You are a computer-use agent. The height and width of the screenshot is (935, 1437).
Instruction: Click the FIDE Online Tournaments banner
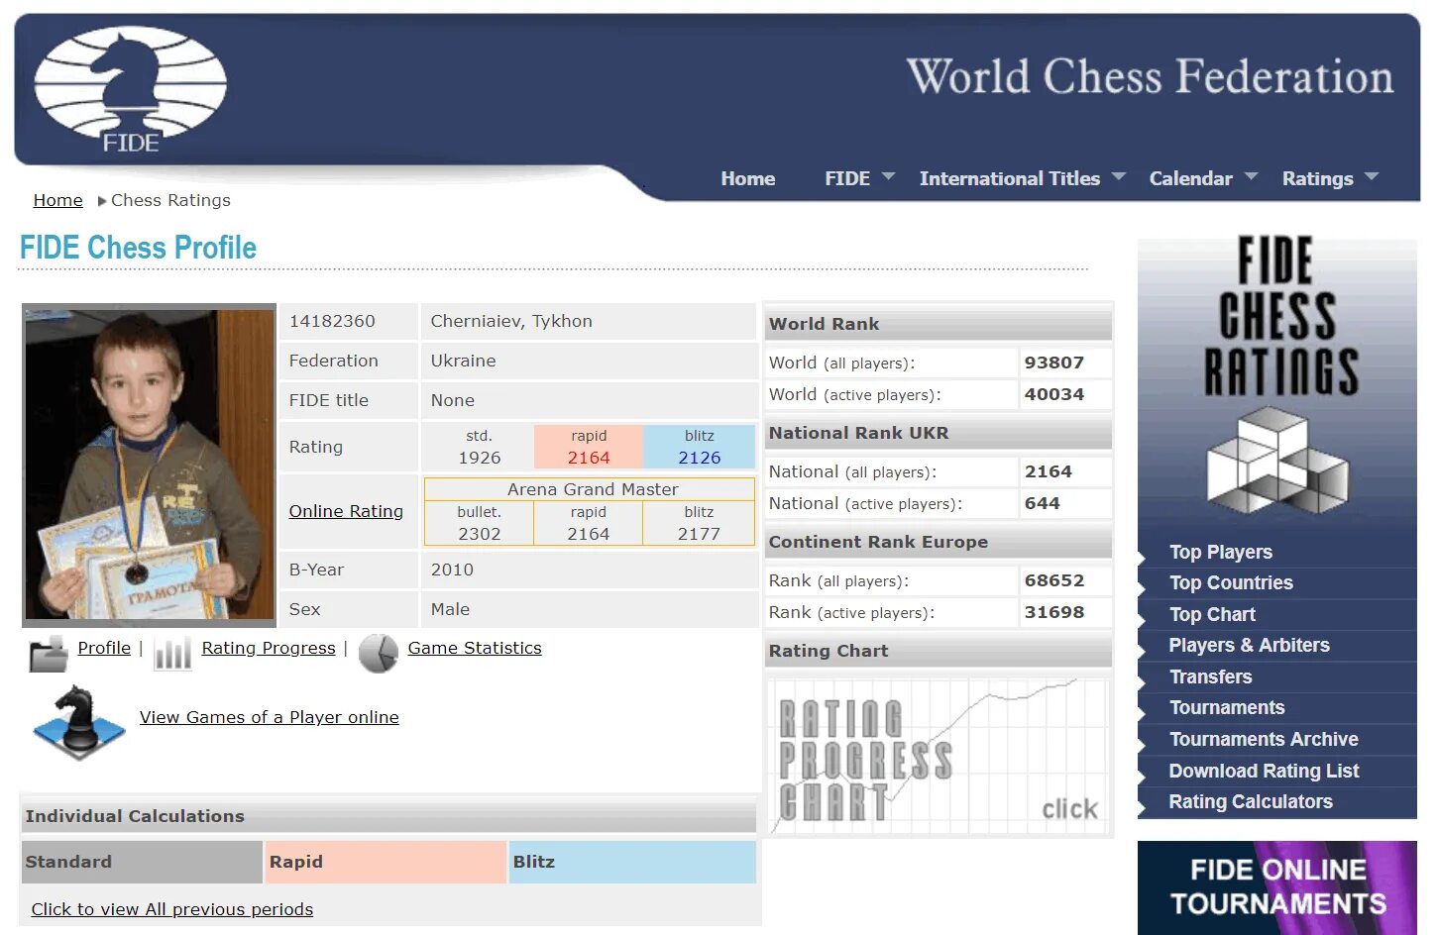1277,887
